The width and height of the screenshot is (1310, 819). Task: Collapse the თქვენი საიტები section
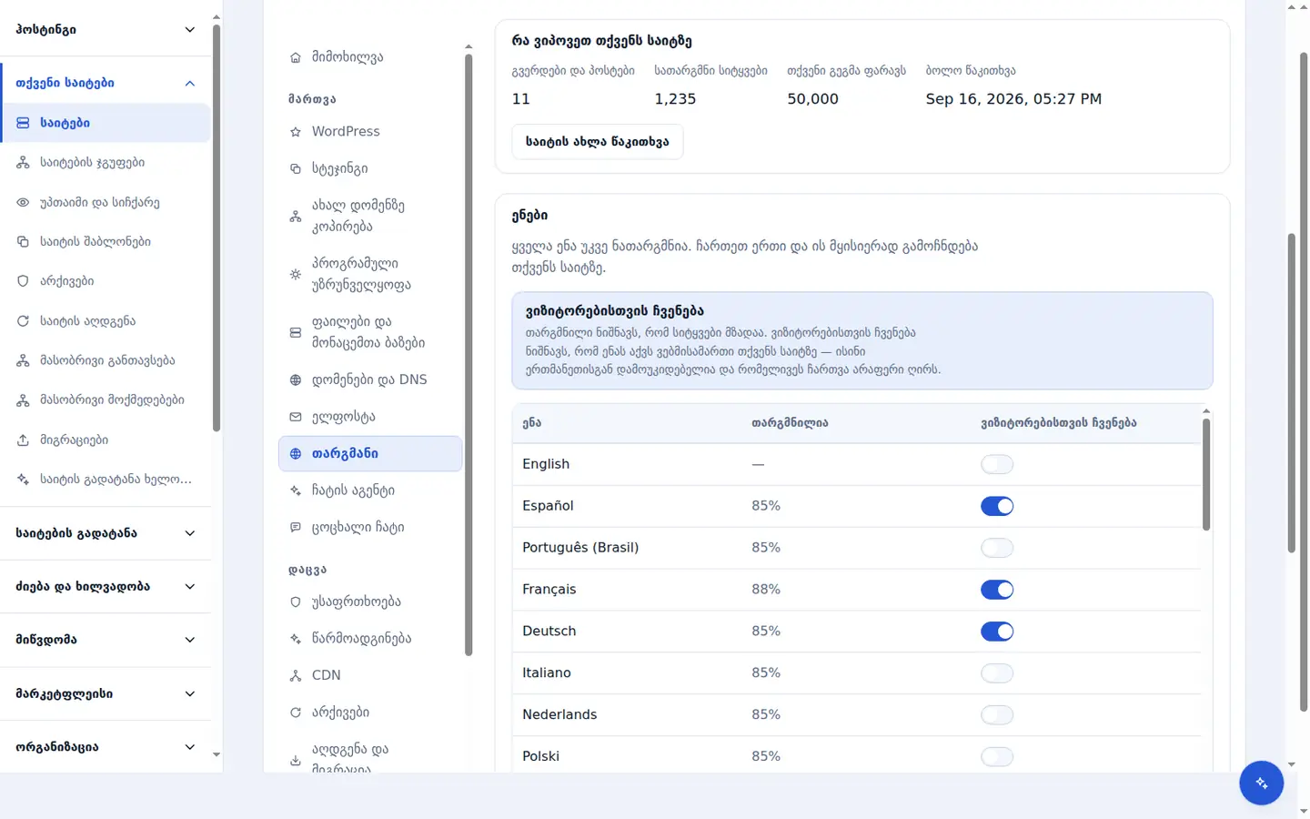click(106, 83)
